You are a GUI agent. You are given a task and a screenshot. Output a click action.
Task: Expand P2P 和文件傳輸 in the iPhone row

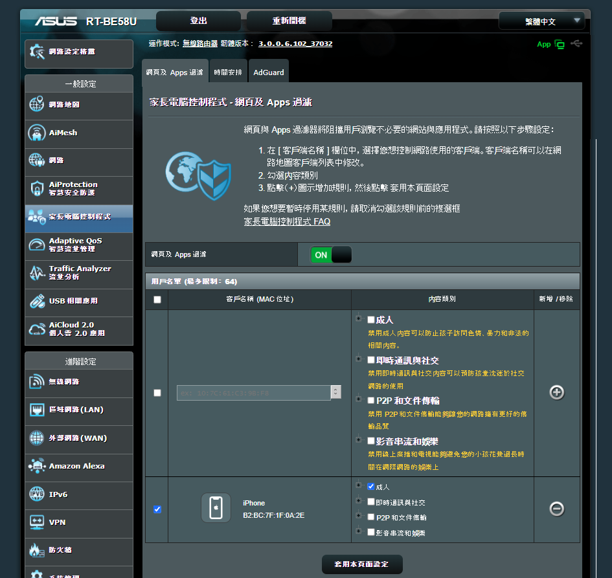pos(358,516)
